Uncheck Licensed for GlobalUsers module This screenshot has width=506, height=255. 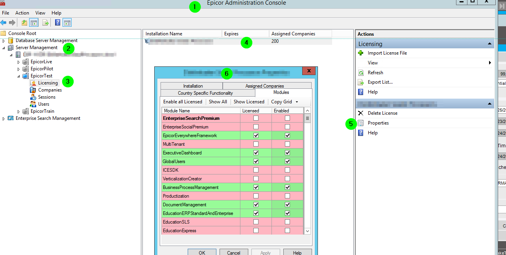[x=256, y=161]
